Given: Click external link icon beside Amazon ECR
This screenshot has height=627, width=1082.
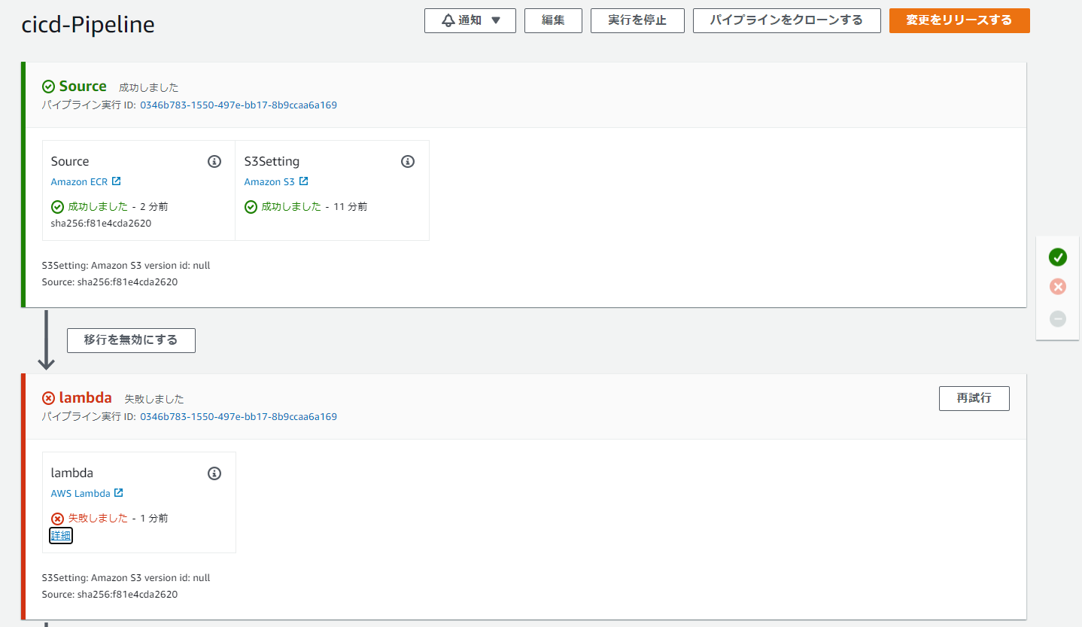Looking at the screenshot, I should tap(116, 181).
